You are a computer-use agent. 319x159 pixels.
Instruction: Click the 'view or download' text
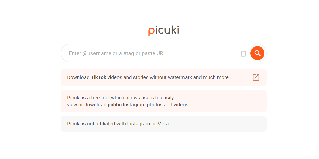(x=87, y=105)
